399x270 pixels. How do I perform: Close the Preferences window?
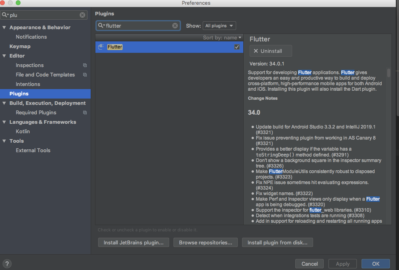2,3
